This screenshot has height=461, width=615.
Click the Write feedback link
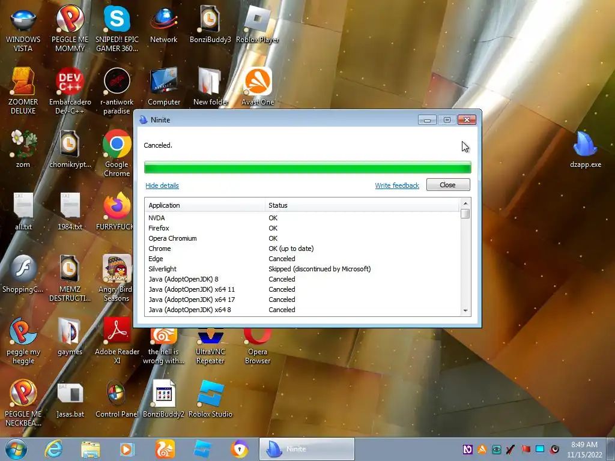pyautogui.click(x=397, y=185)
